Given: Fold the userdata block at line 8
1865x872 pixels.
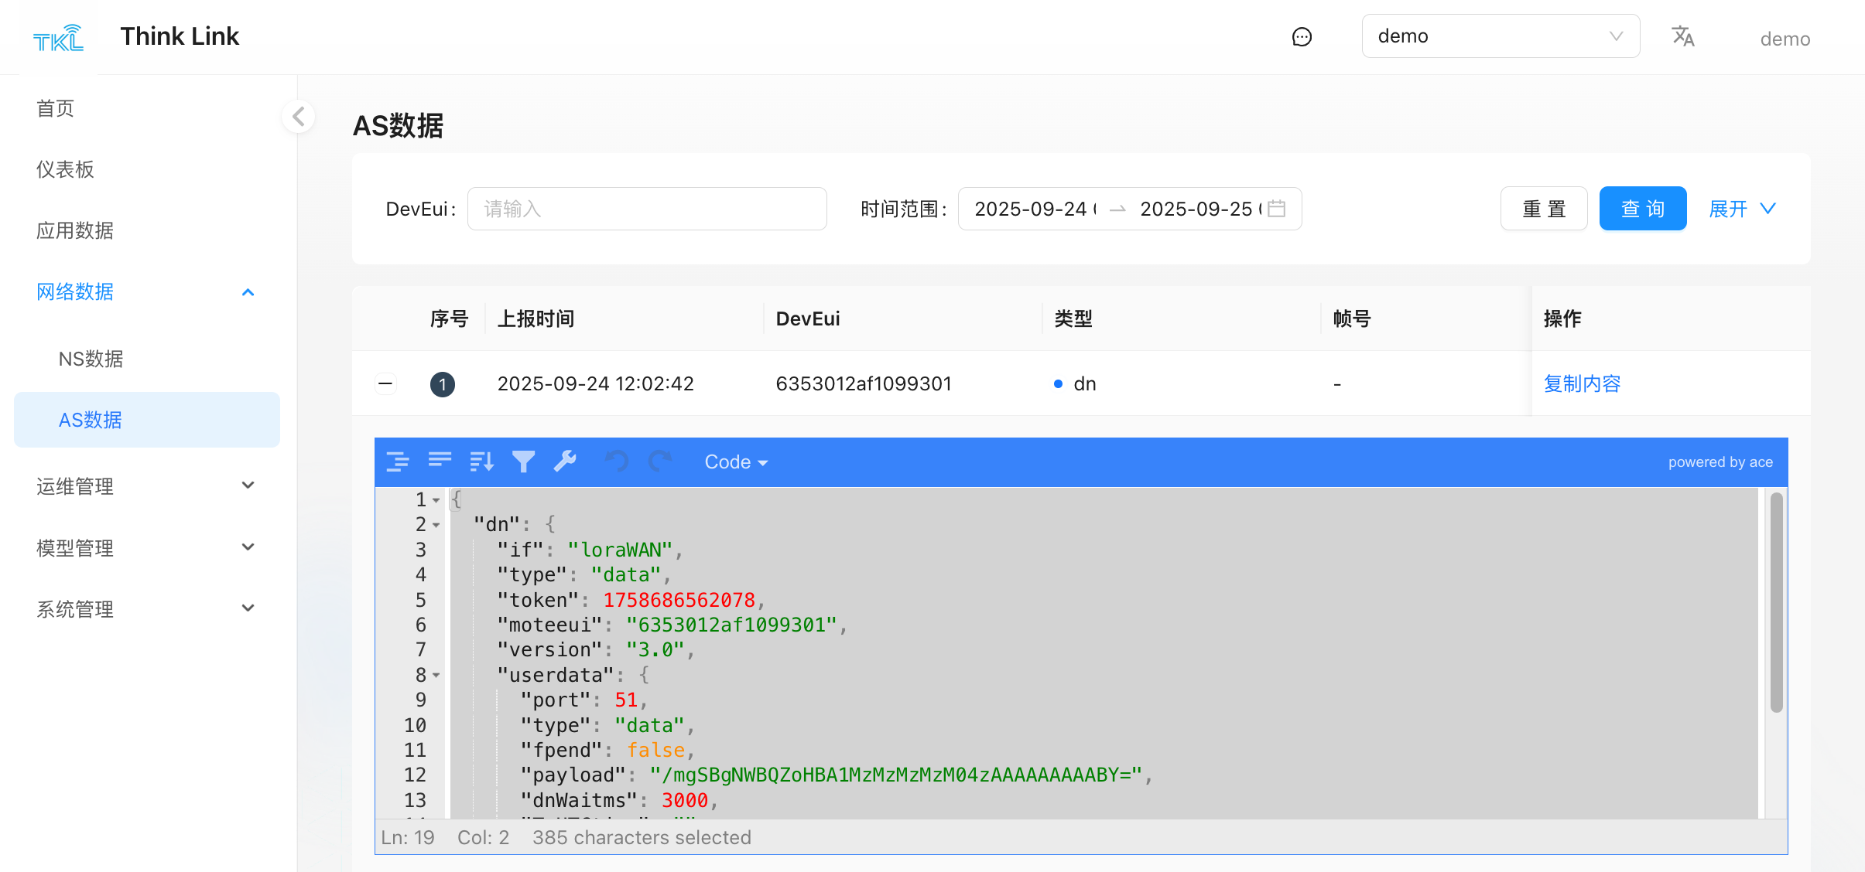Looking at the screenshot, I should pyautogui.click(x=436, y=676).
